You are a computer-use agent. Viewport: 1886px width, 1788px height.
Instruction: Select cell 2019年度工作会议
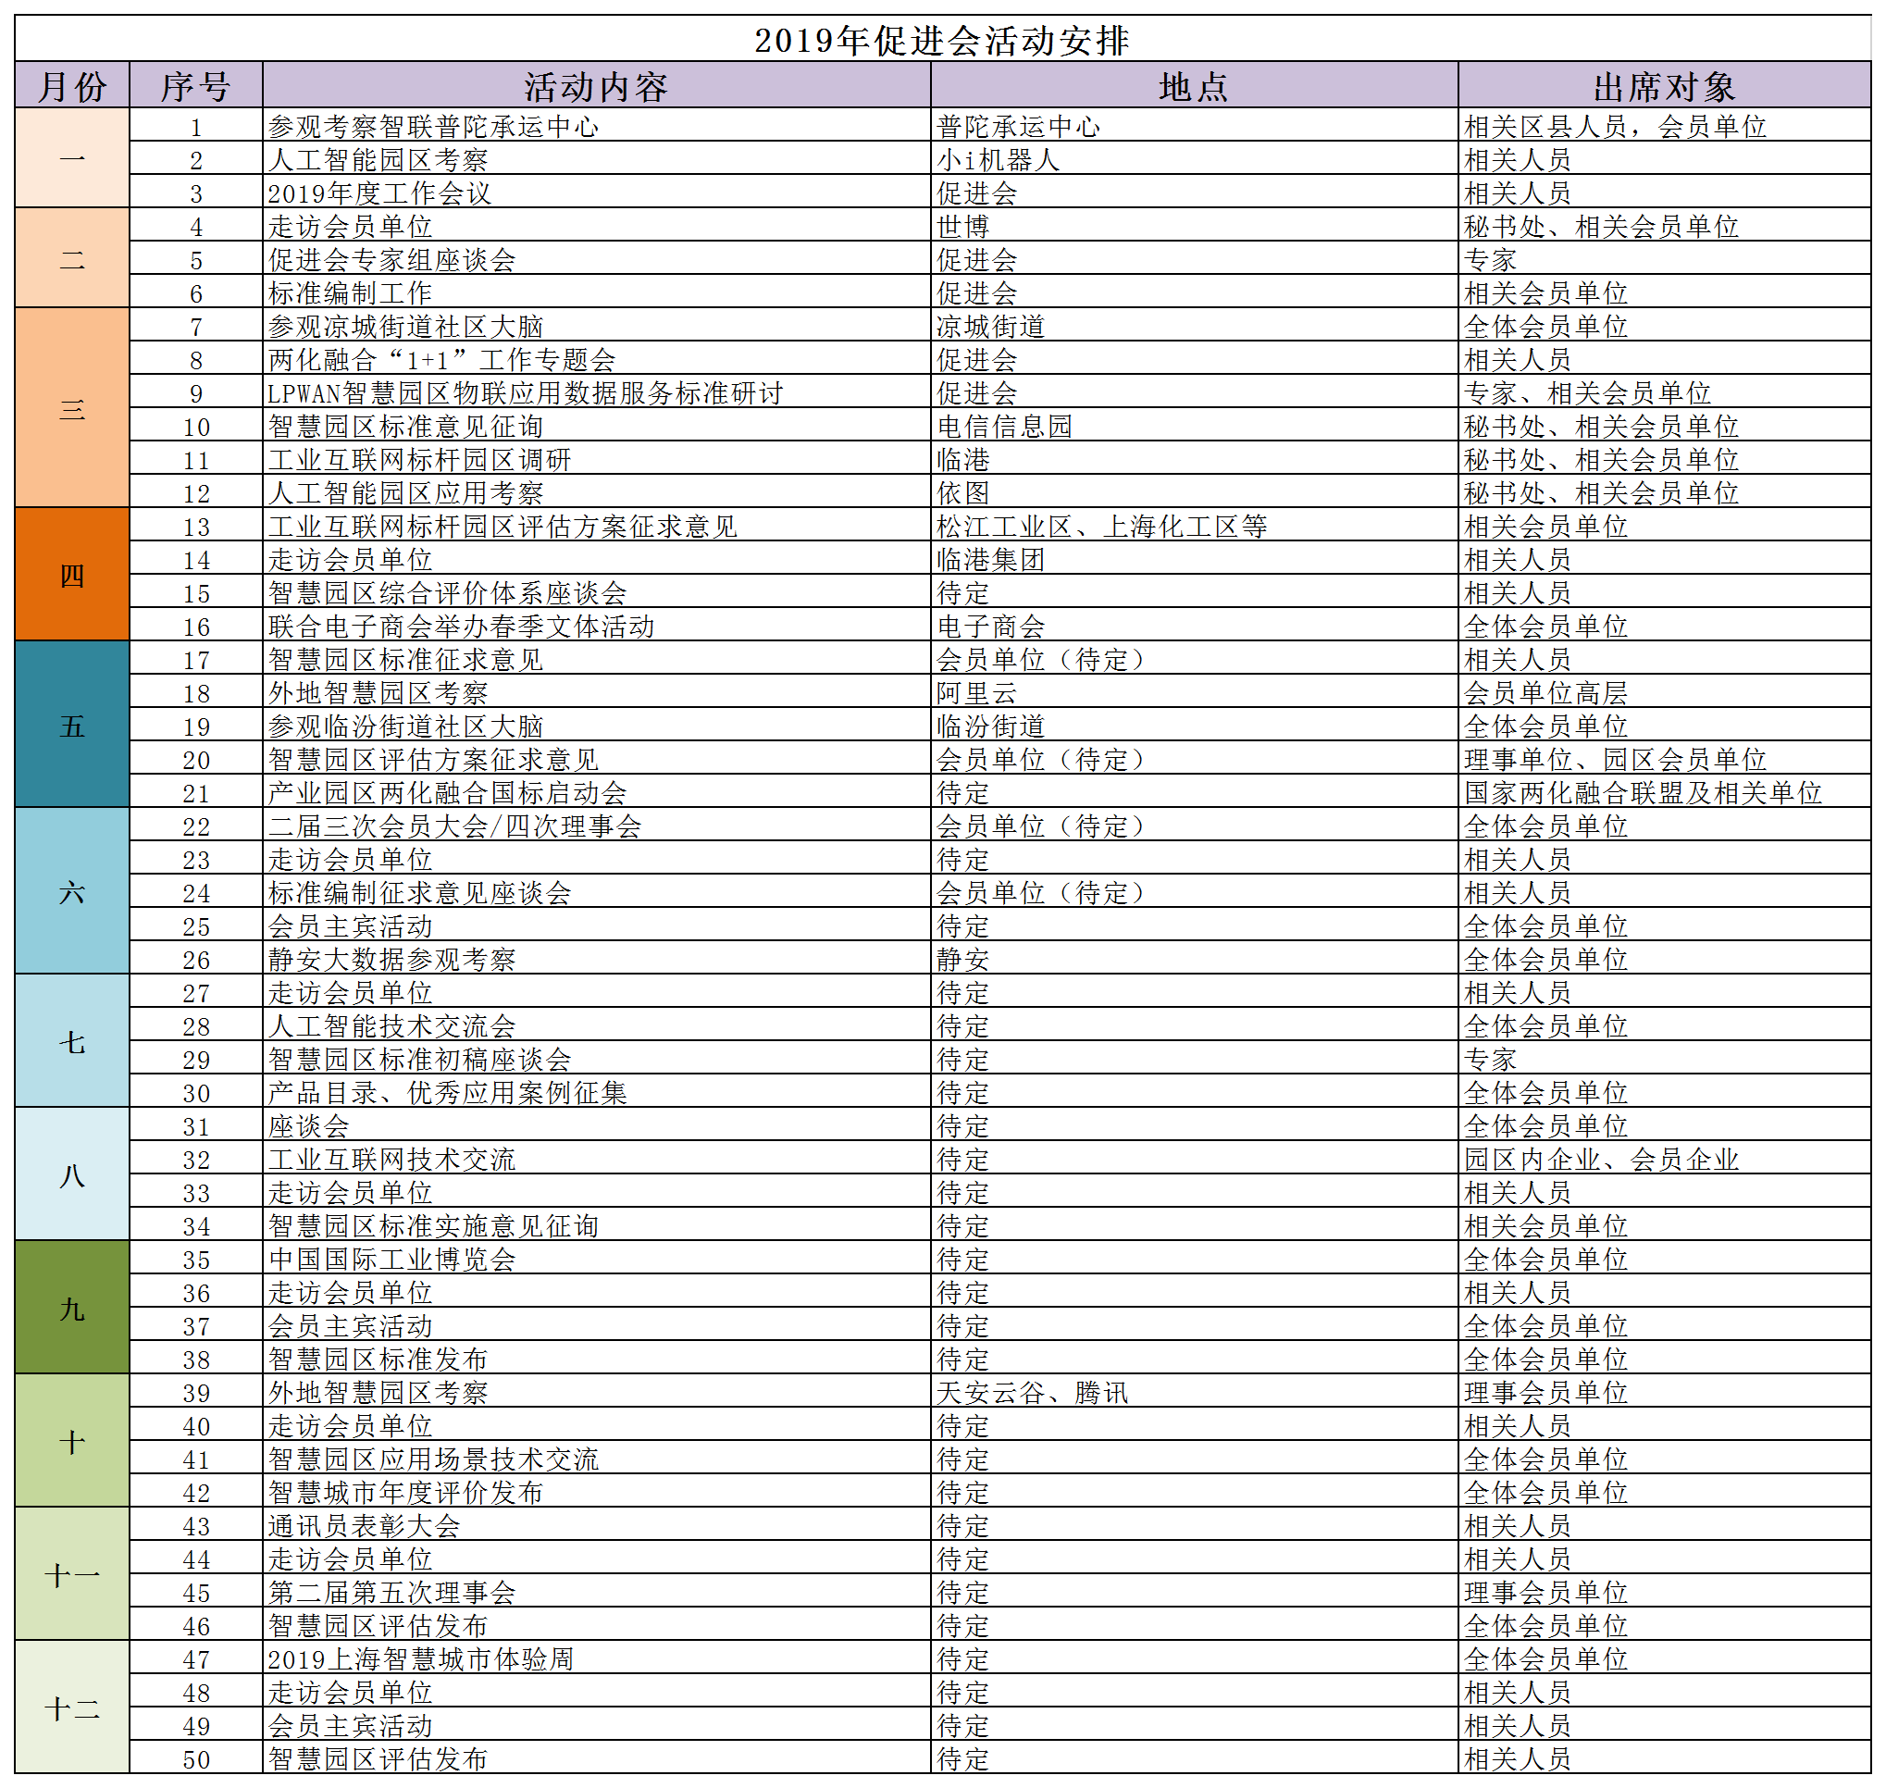(597, 192)
